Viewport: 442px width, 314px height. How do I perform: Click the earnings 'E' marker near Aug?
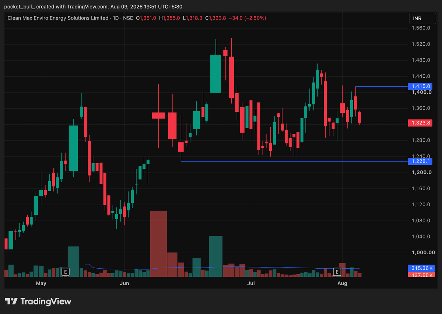(x=337, y=272)
